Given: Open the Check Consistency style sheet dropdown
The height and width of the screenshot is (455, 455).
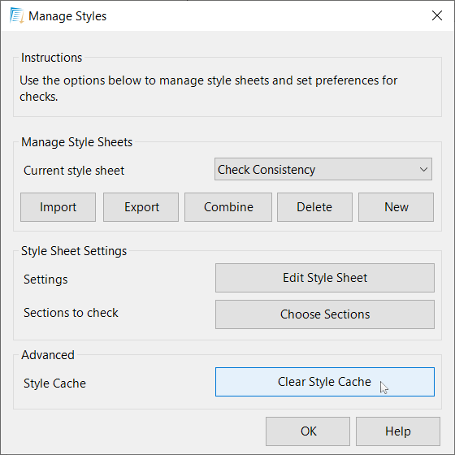Looking at the screenshot, I should pyautogui.click(x=323, y=169).
